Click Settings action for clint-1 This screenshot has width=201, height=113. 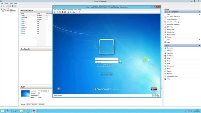tap(170, 51)
